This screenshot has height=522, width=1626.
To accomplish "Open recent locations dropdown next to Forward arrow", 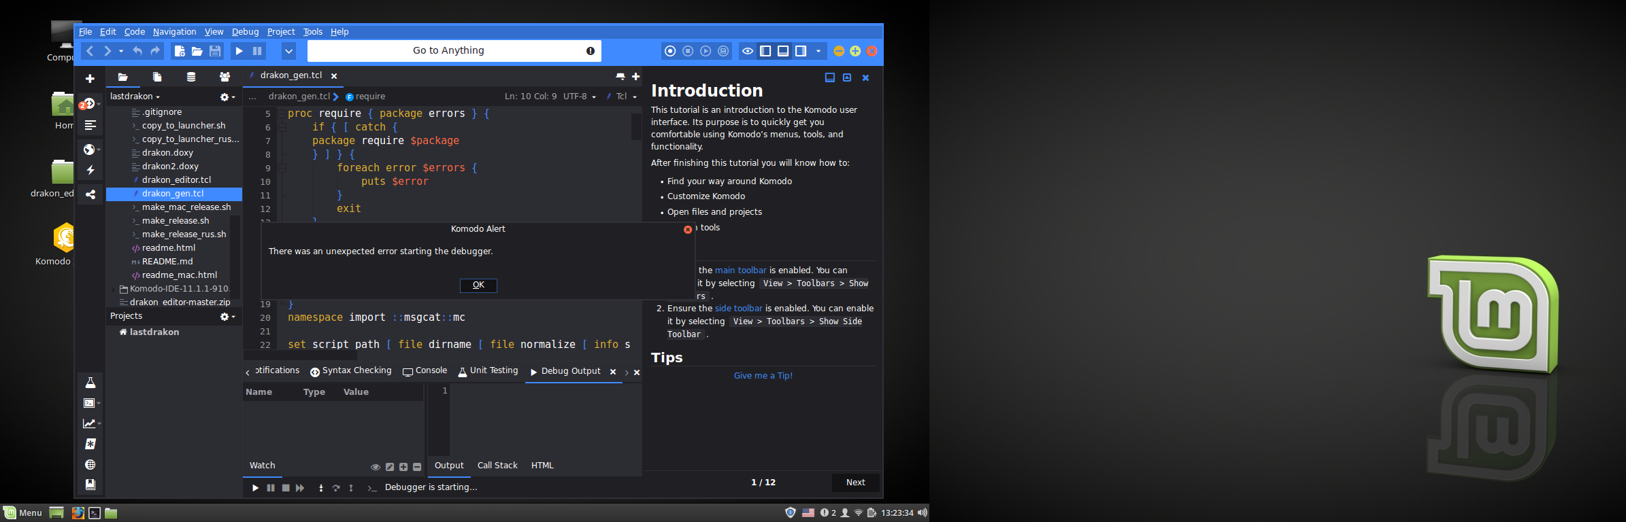I will pyautogui.click(x=121, y=51).
